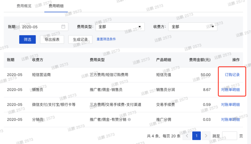The width and height of the screenshot is (251, 144).
Task: Click the next page arrow
Action: coord(206,136)
